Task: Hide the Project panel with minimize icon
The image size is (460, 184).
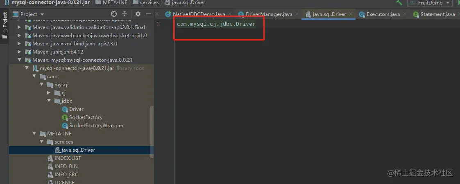Action: click(149, 14)
